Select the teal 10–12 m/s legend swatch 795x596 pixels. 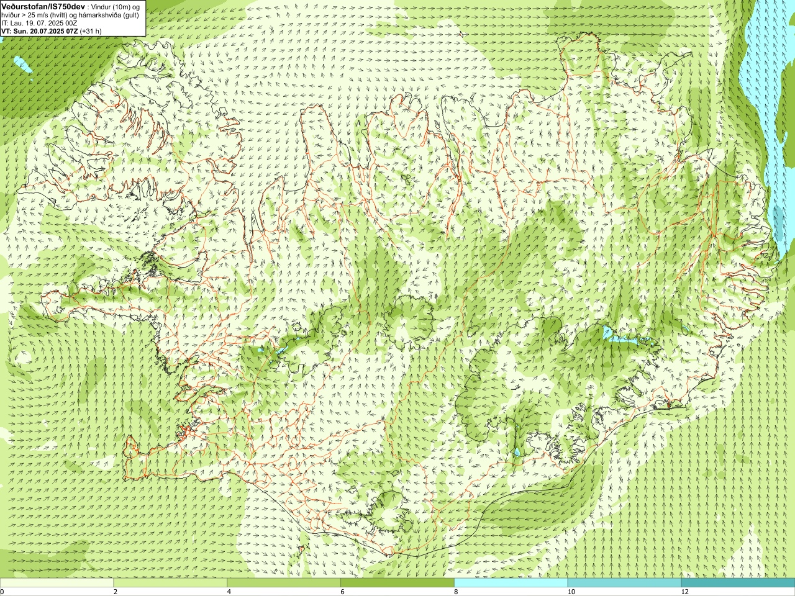pos(624,583)
